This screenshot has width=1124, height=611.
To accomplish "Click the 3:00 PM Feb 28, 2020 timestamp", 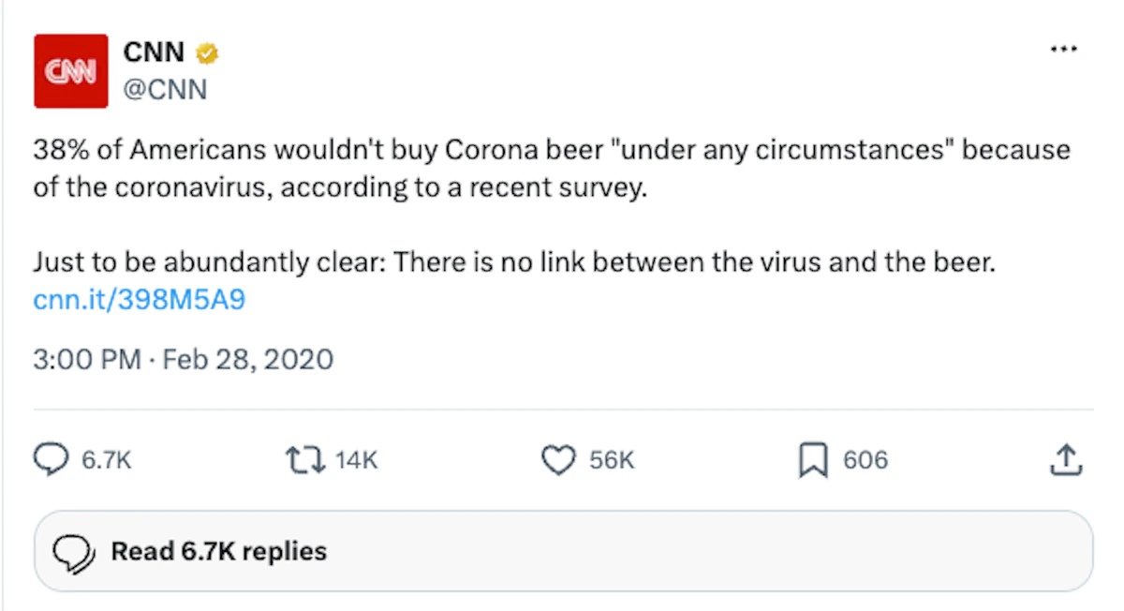I will pyautogui.click(x=184, y=360).
